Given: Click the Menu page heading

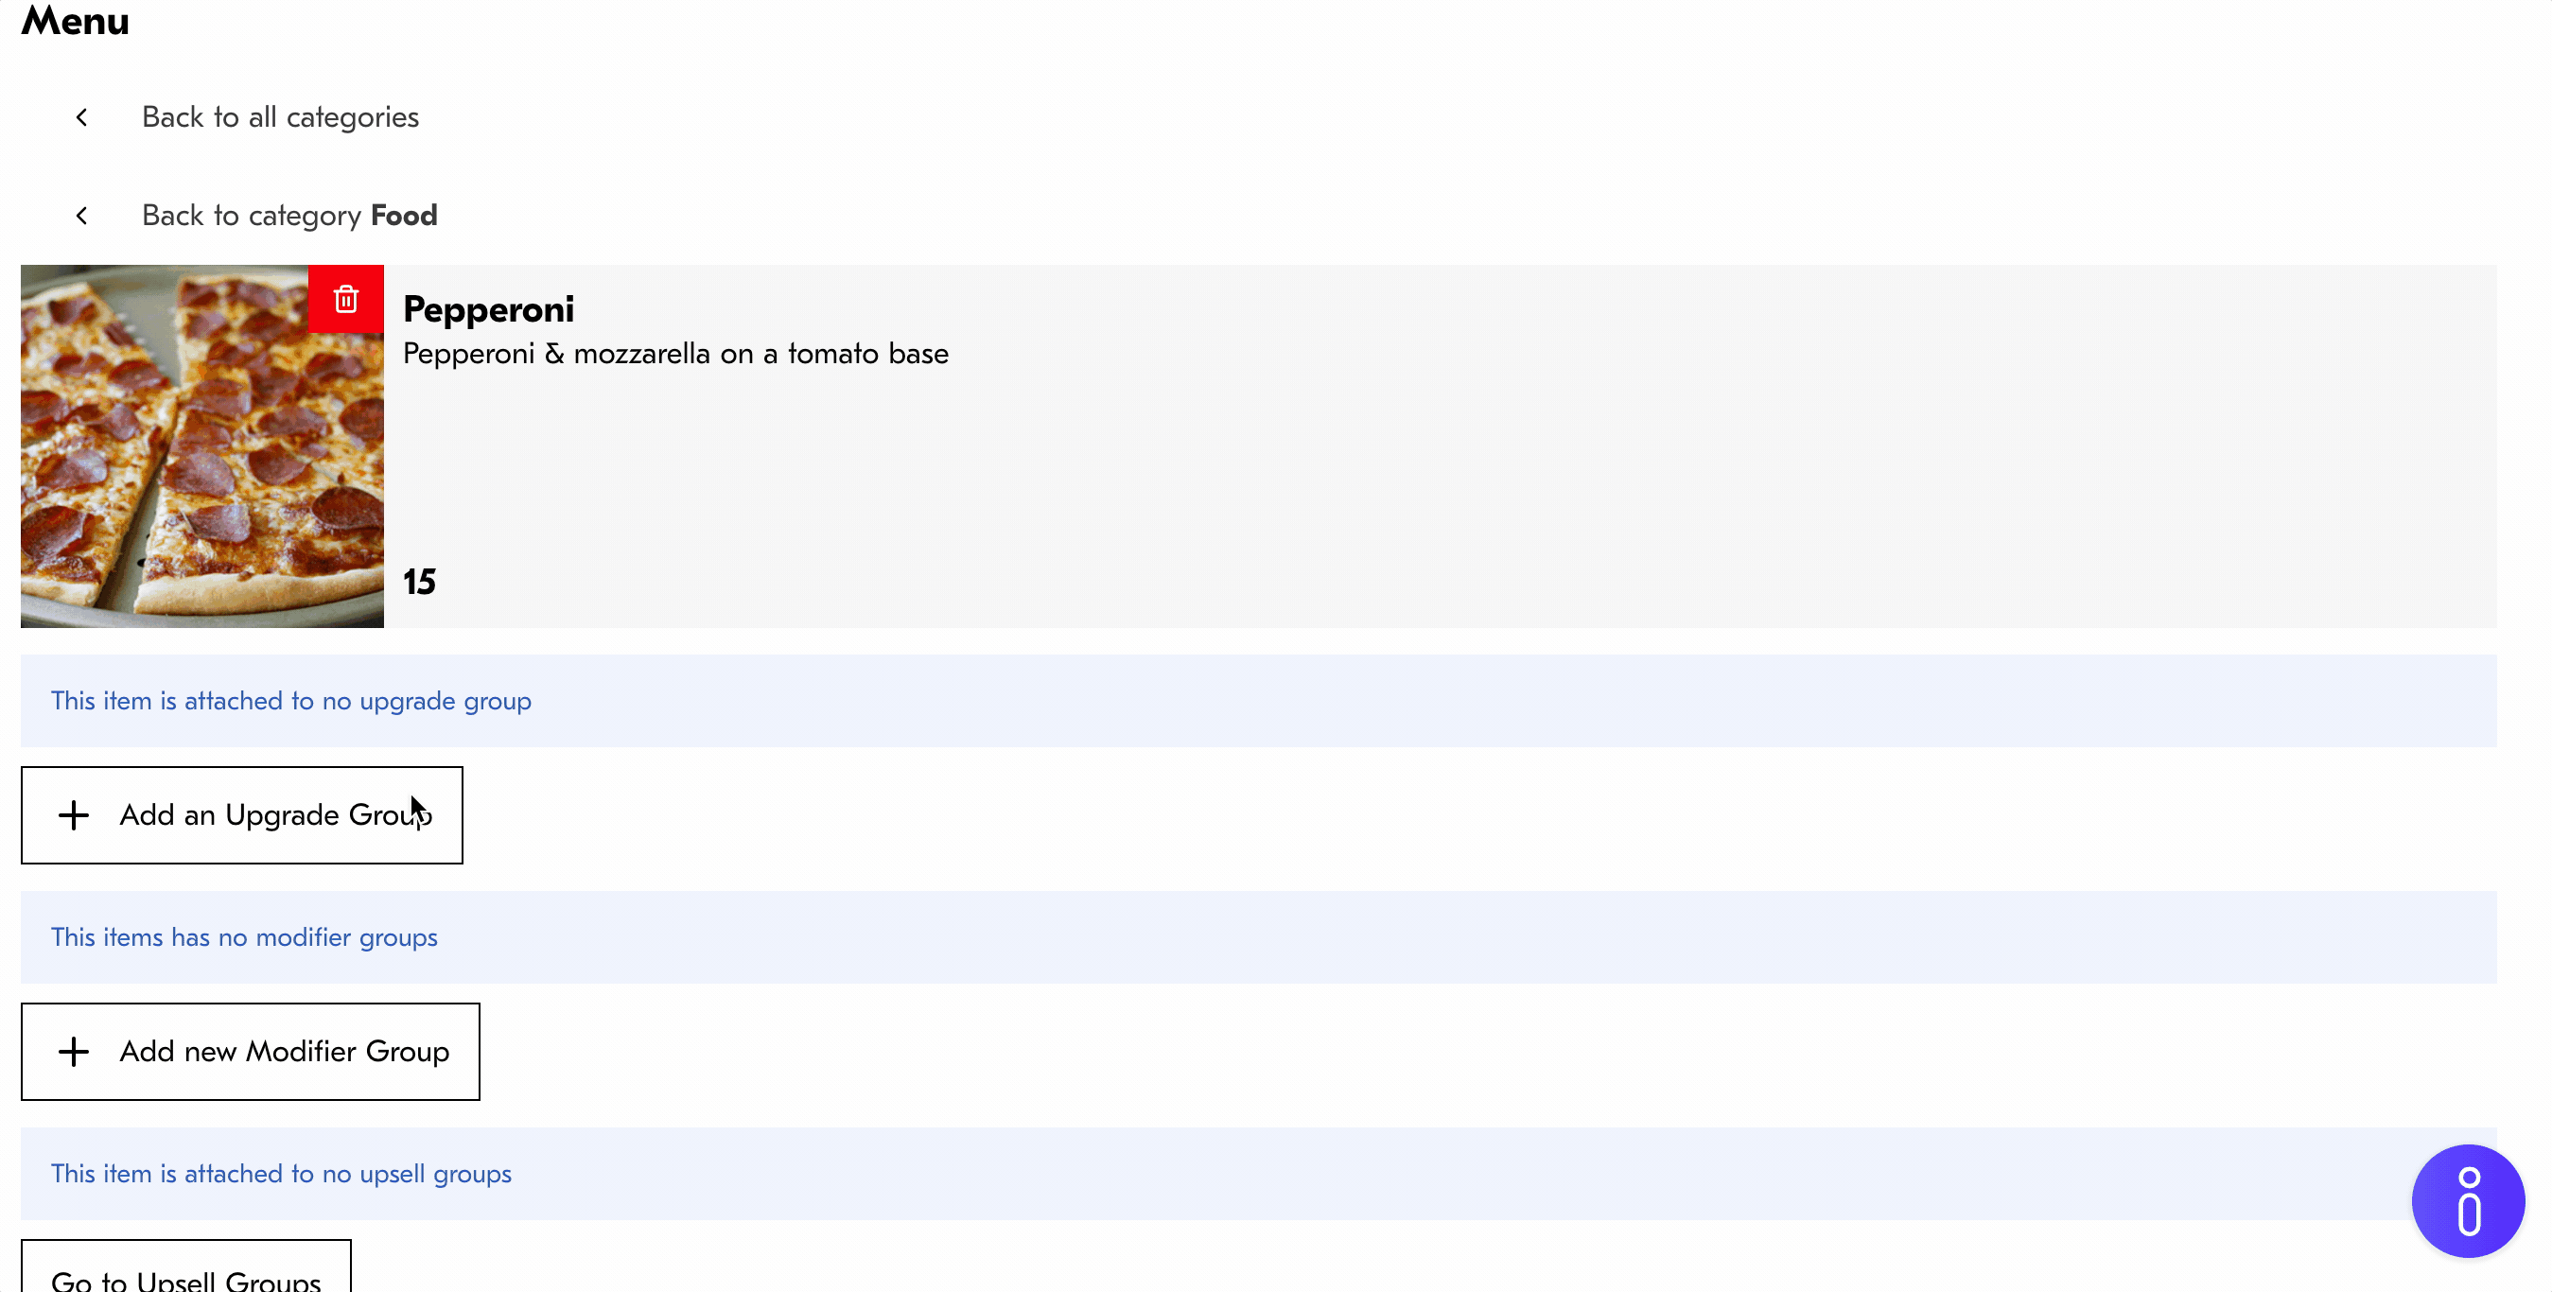Looking at the screenshot, I should pos(76,20).
